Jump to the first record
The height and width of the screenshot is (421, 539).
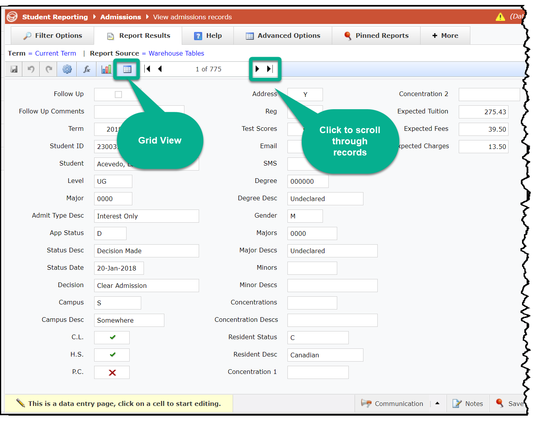(x=147, y=69)
